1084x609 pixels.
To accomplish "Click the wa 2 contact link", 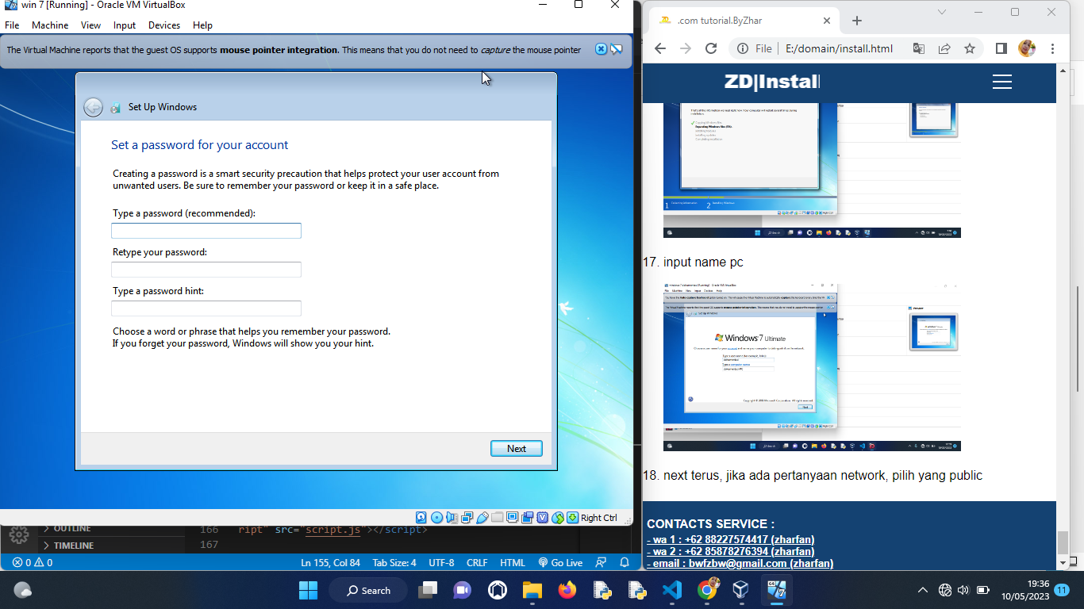I will [730, 551].
